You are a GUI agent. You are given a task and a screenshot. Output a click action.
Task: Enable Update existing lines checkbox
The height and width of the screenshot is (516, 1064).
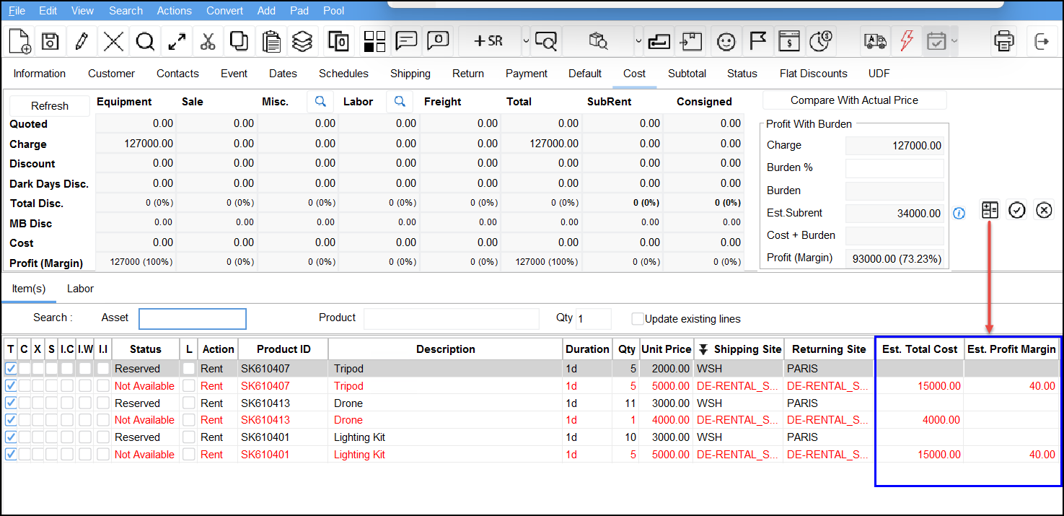pos(638,319)
